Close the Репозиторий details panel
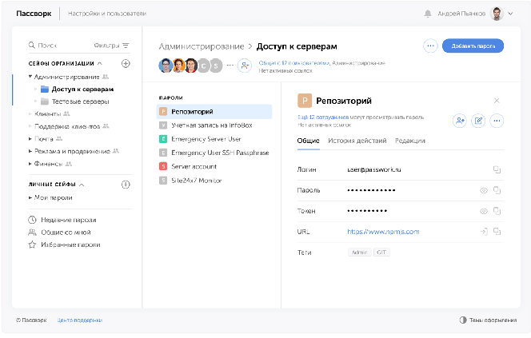This screenshot has height=338, width=531. 497,101
